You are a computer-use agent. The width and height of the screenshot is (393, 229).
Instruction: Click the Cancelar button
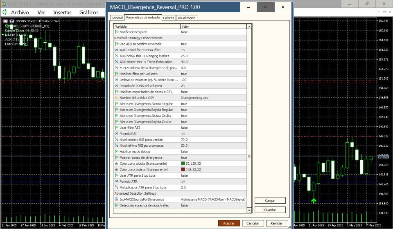tap(253, 223)
